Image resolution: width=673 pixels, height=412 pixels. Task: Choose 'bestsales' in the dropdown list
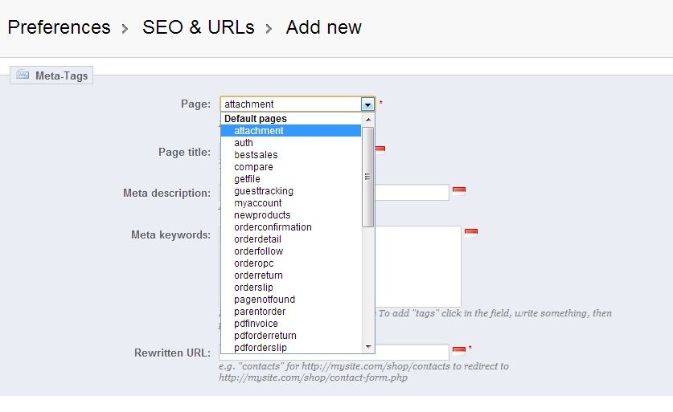pyautogui.click(x=256, y=155)
